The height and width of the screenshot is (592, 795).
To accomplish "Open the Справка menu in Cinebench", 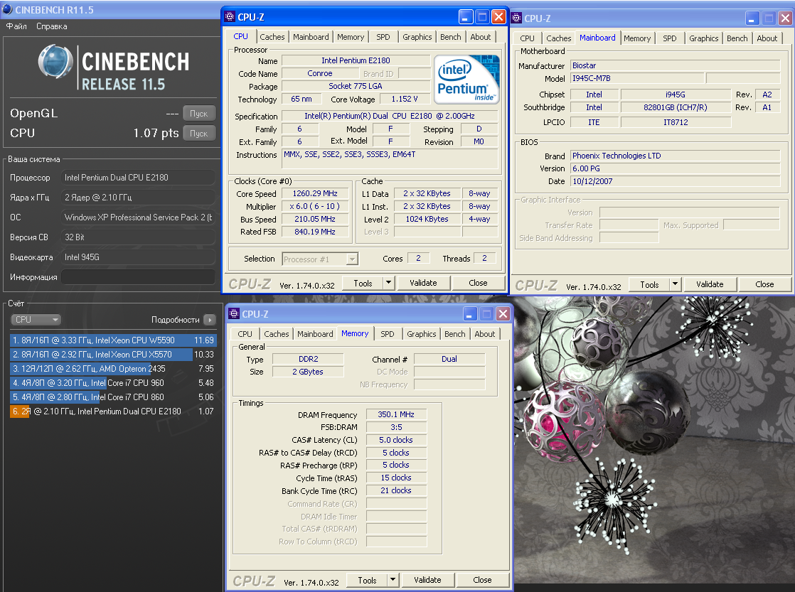I will pyautogui.click(x=52, y=26).
